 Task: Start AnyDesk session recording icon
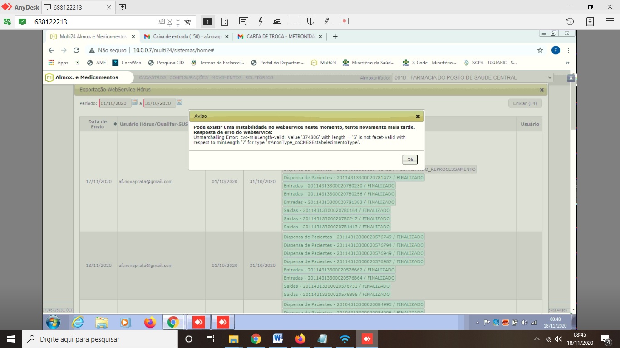pos(344,21)
